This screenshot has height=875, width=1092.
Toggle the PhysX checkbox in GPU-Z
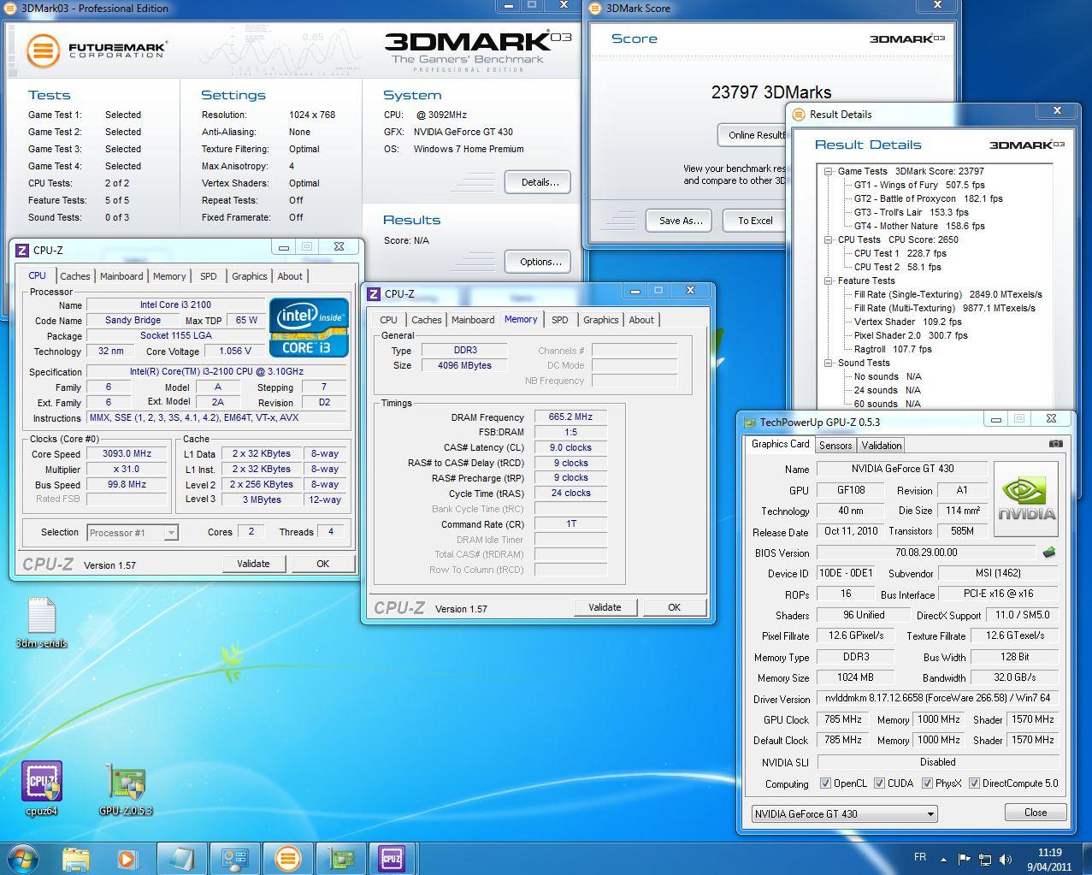pos(927,783)
